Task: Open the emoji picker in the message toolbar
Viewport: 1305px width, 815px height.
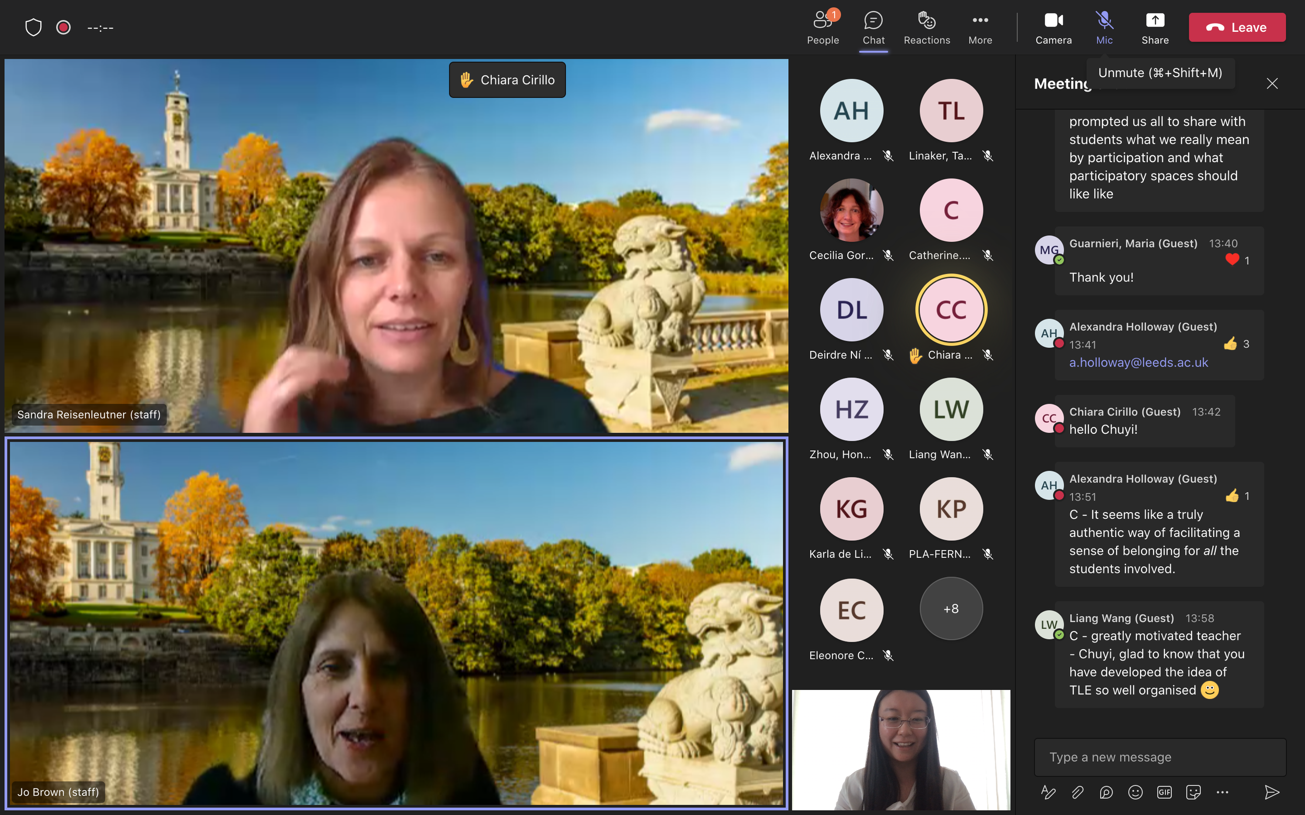Action: click(x=1135, y=792)
